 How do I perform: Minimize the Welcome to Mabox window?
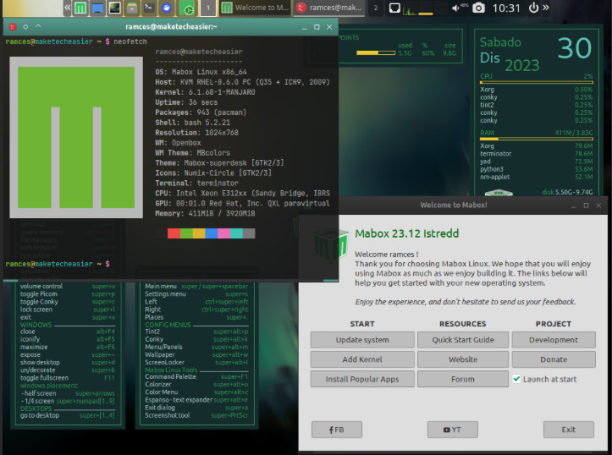pyautogui.click(x=574, y=206)
